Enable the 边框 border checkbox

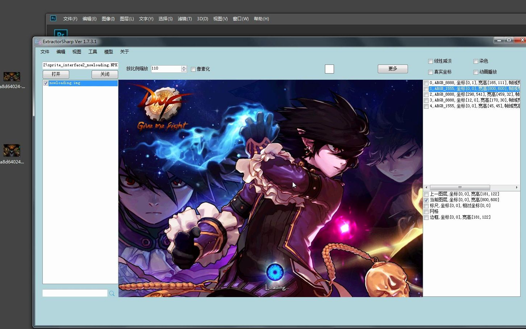[426, 217]
